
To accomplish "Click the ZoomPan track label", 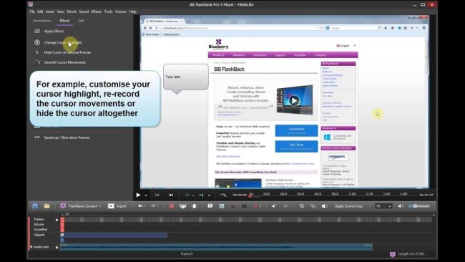I will pos(40,230).
